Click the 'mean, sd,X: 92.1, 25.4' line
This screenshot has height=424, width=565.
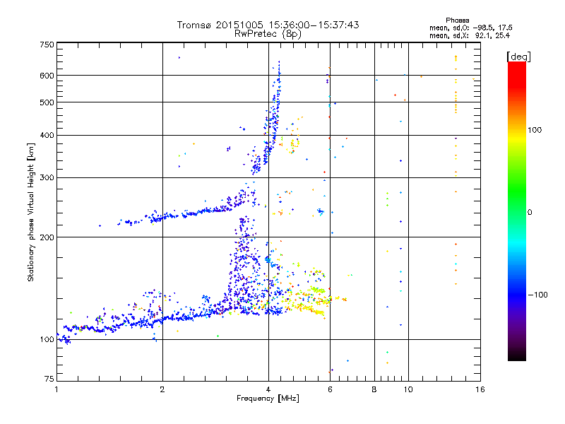coord(470,36)
